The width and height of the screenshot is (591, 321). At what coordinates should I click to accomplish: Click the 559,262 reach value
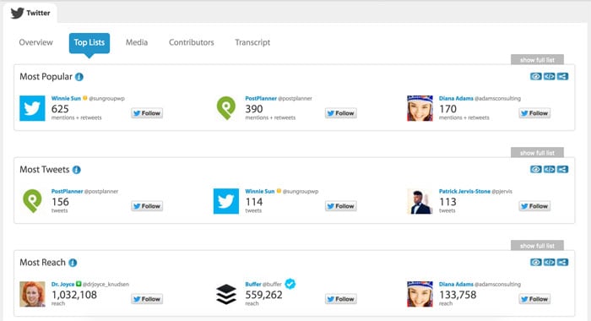(x=263, y=295)
